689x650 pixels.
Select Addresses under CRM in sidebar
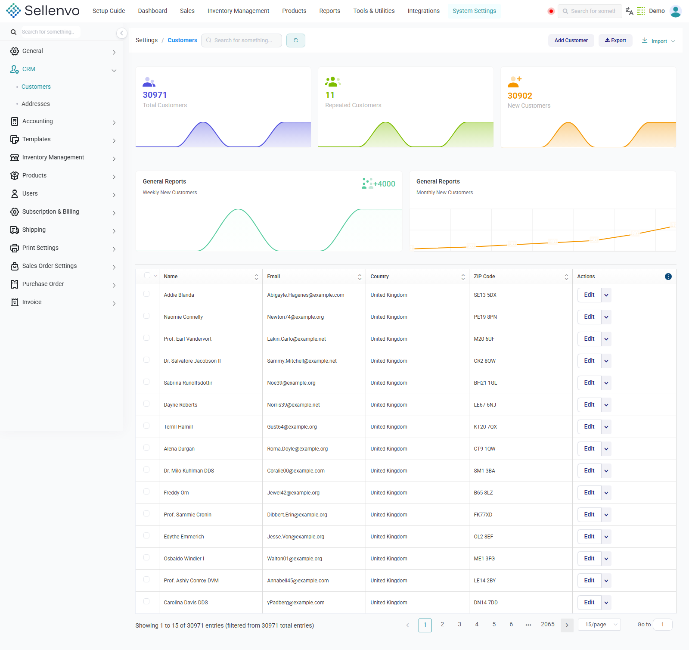[x=36, y=104]
